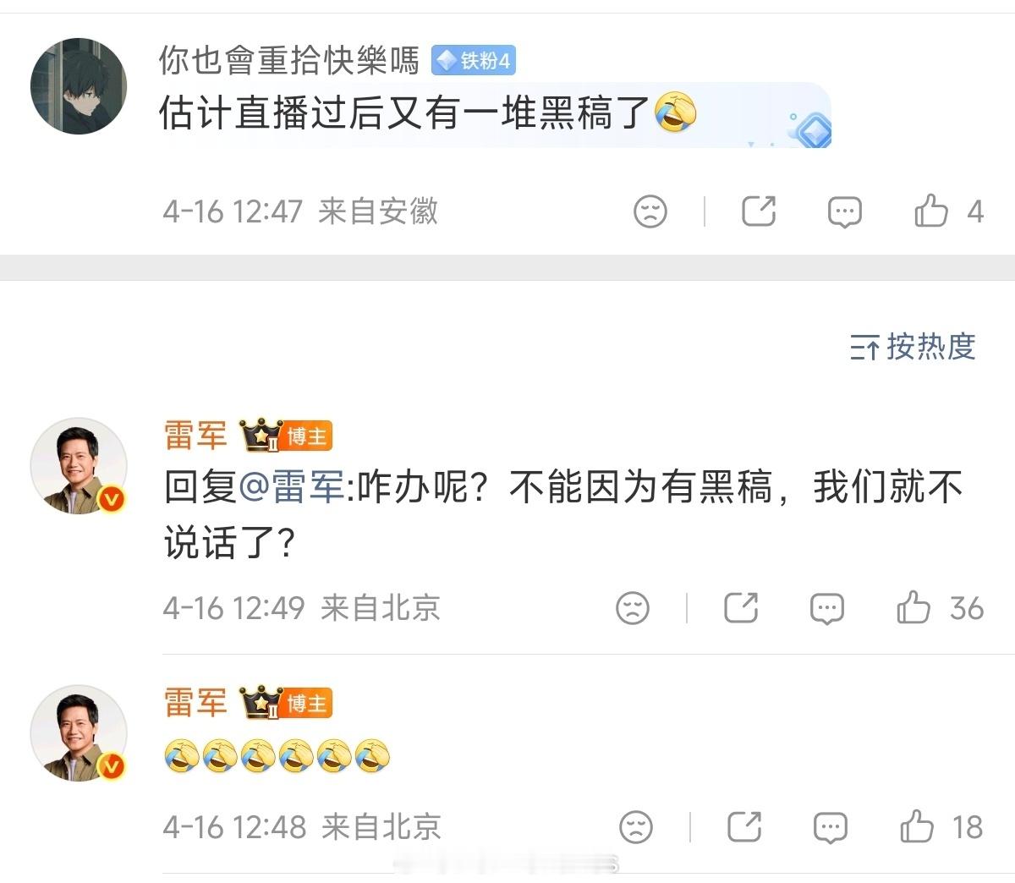The width and height of the screenshot is (1015, 883).
Task: Open the comment icon on the emoji-only reply
Action: coord(831,827)
